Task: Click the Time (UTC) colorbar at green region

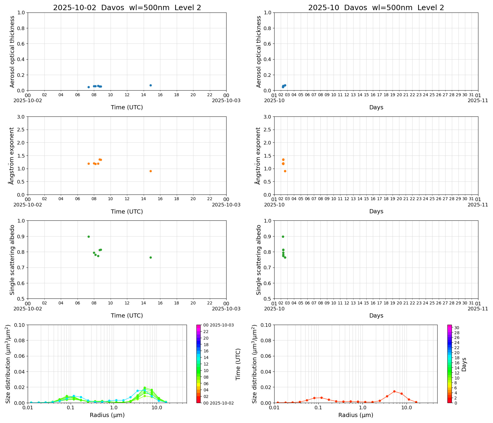Action: pos(199,369)
